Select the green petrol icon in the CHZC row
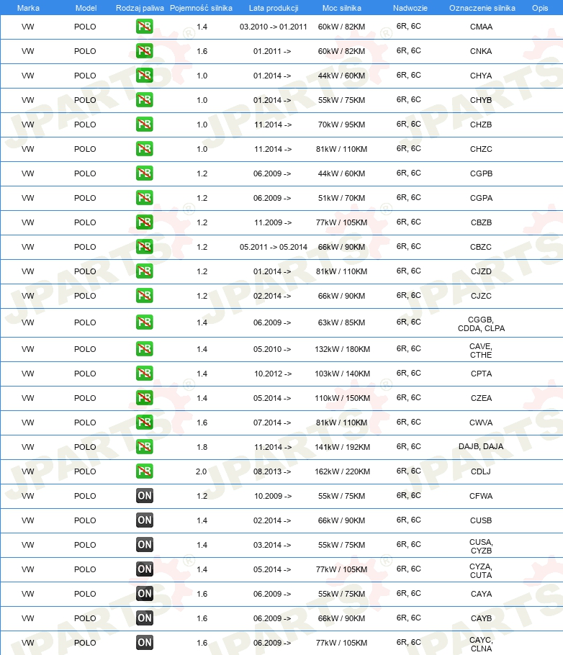 [144, 149]
